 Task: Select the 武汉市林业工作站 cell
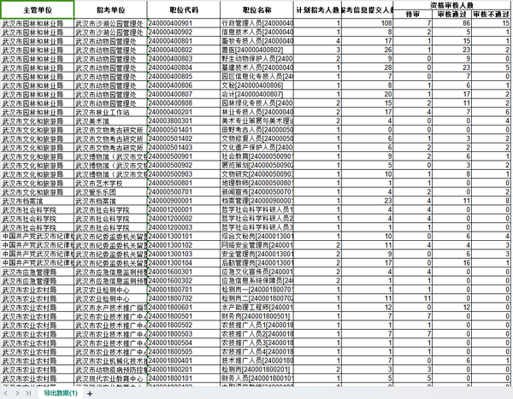pyautogui.click(x=110, y=112)
